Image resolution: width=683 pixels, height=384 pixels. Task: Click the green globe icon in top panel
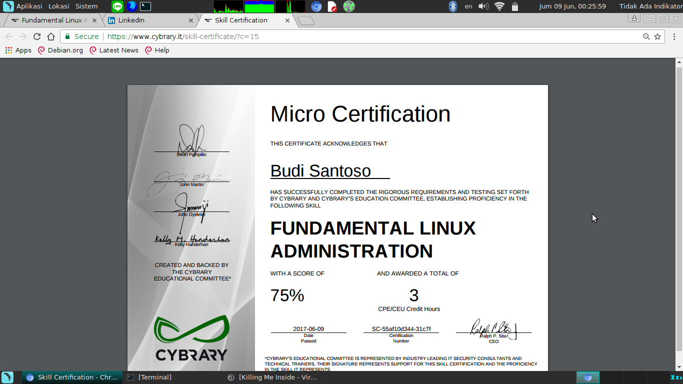[x=349, y=6]
